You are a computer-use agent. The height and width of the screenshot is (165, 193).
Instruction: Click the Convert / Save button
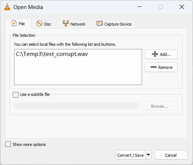coord(130,155)
